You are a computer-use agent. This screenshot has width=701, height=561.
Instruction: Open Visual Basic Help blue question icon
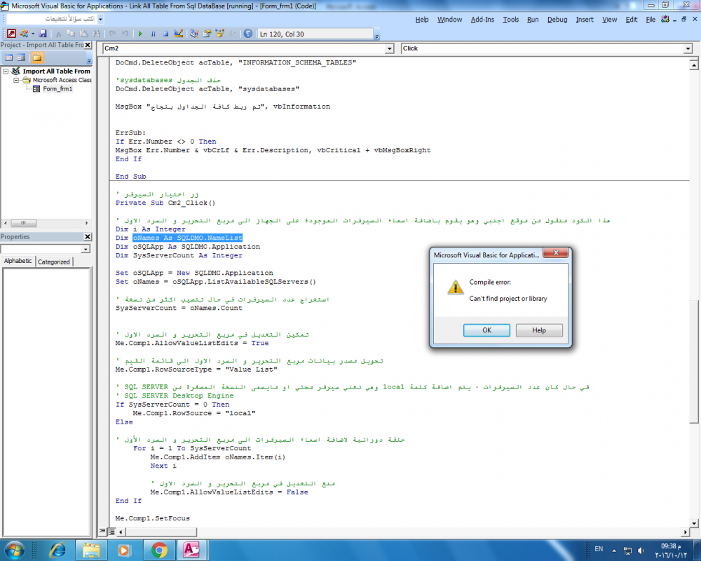click(x=248, y=34)
